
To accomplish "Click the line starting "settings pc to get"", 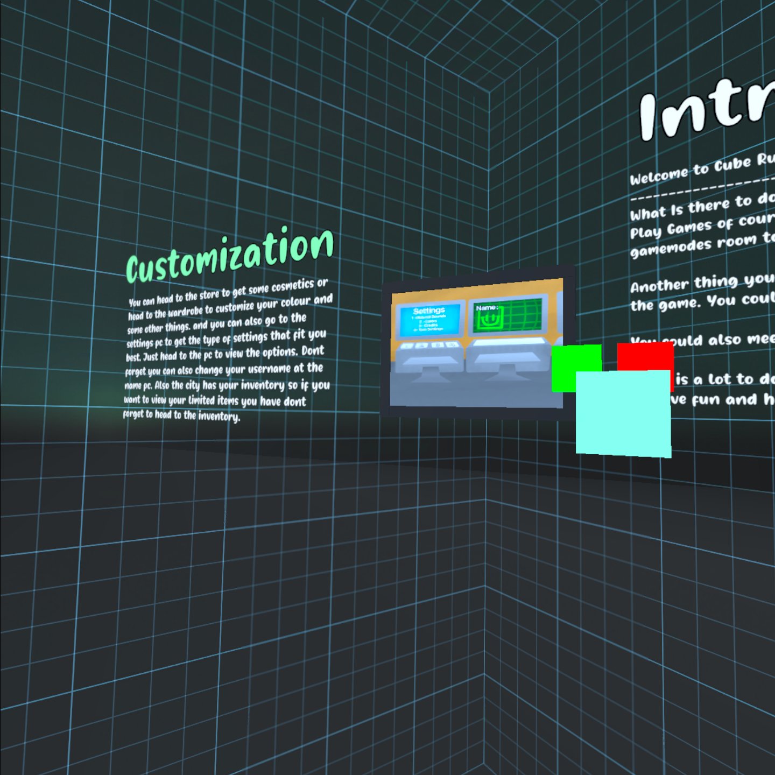I will pos(227,338).
